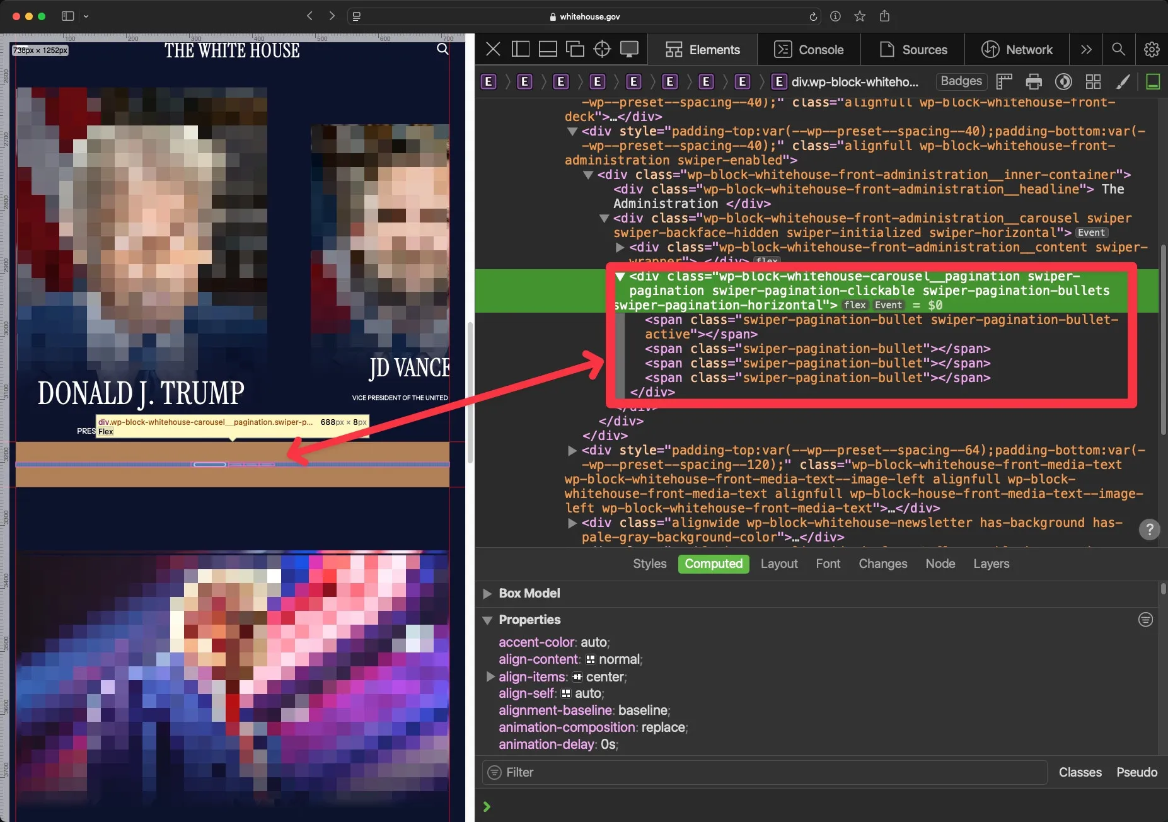This screenshot has height=822, width=1168.
Task: Dock the inspector to the bottom
Action: click(x=547, y=49)
